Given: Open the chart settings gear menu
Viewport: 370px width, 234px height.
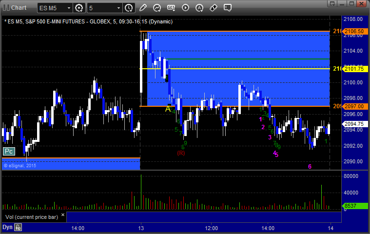Looking at the screenshot, I should click(x=79, y=8).
